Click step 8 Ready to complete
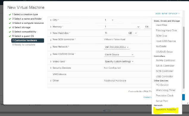189x116 pixels. [24, 45]
